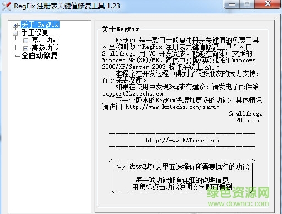Click the Smallfrogs signature text
This screenshot has width=282, height=214.
245,113
